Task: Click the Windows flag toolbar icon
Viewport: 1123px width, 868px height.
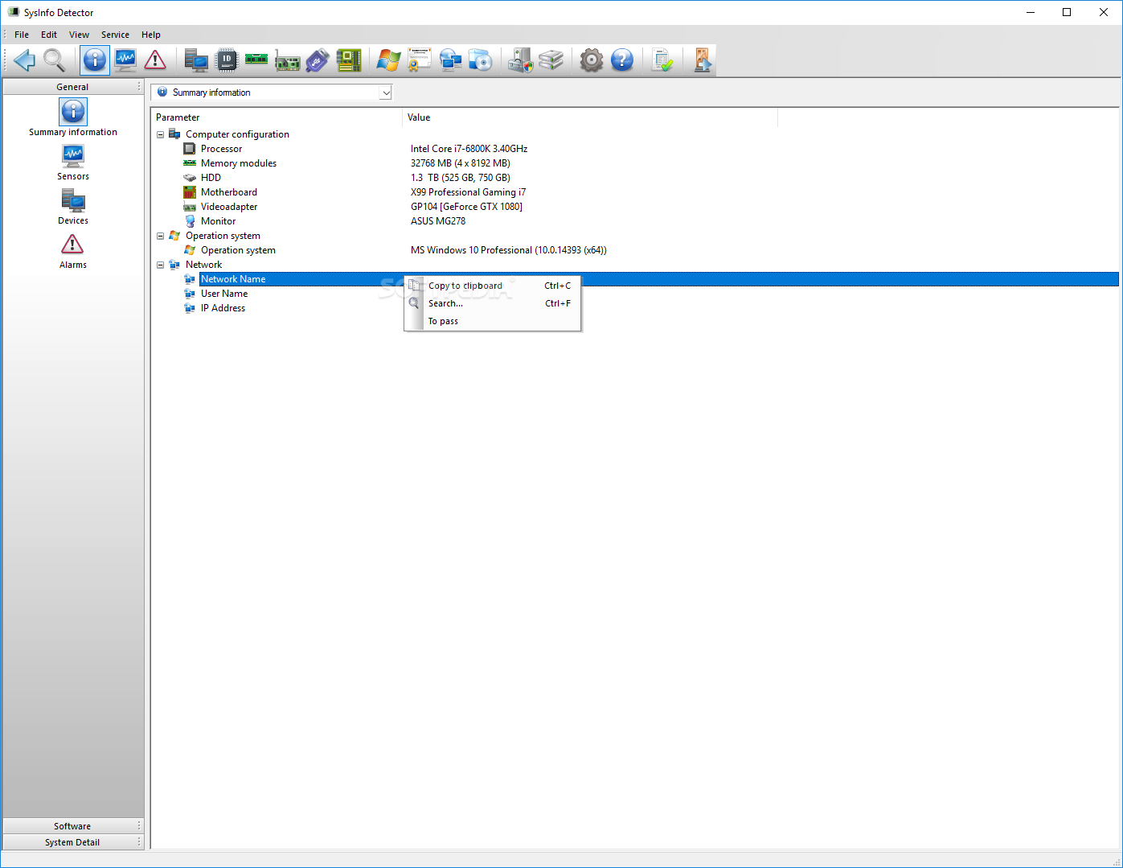Action: pos(389,60)
